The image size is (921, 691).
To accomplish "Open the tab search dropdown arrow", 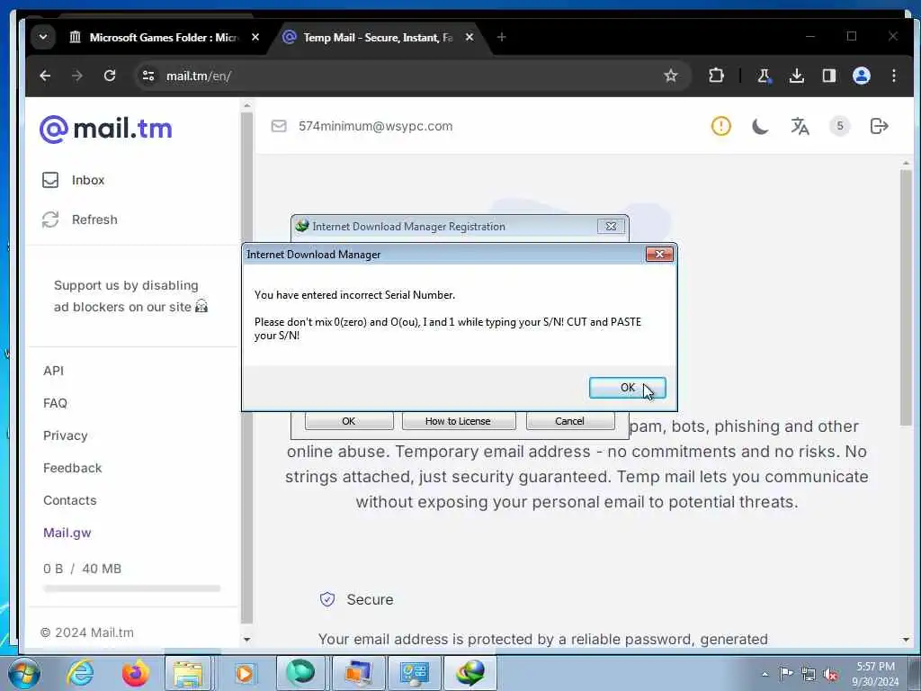I will pos(43,37).
